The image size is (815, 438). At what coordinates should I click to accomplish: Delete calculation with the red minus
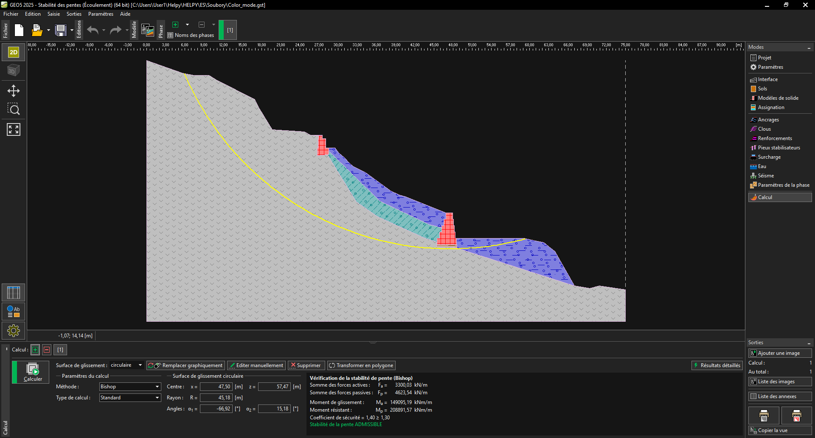pos(47,350)
